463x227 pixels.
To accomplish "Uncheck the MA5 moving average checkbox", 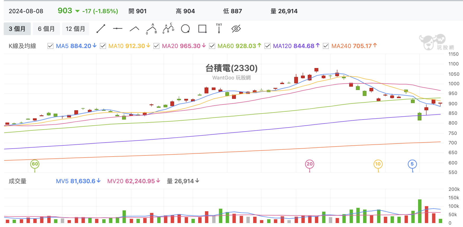I will pos(50,46).
